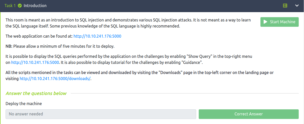Open the web application link after 'found at:'
The height and width of the screenshot is (124, 304).
point(97,36)
